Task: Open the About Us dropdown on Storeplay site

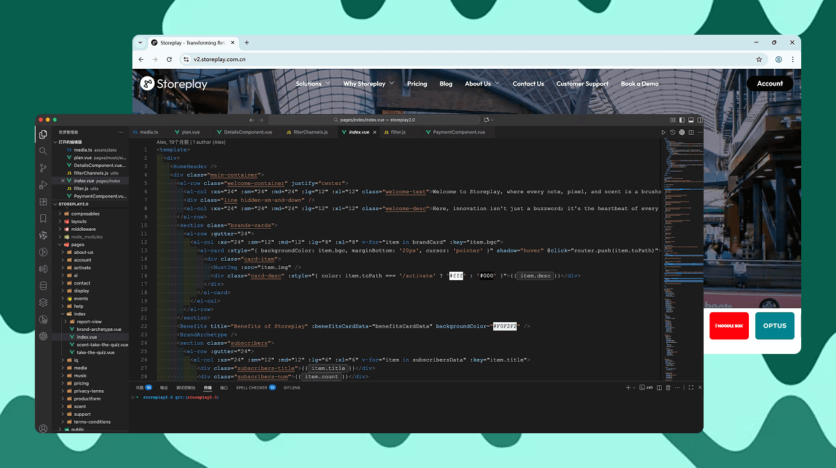Action: click(482, 83)
